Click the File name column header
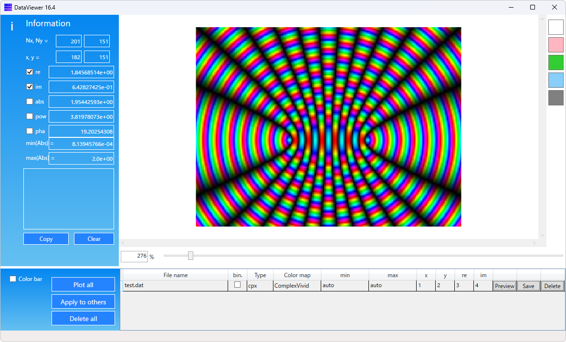This screenshot has width=566, height=342. tap(176, 275)
